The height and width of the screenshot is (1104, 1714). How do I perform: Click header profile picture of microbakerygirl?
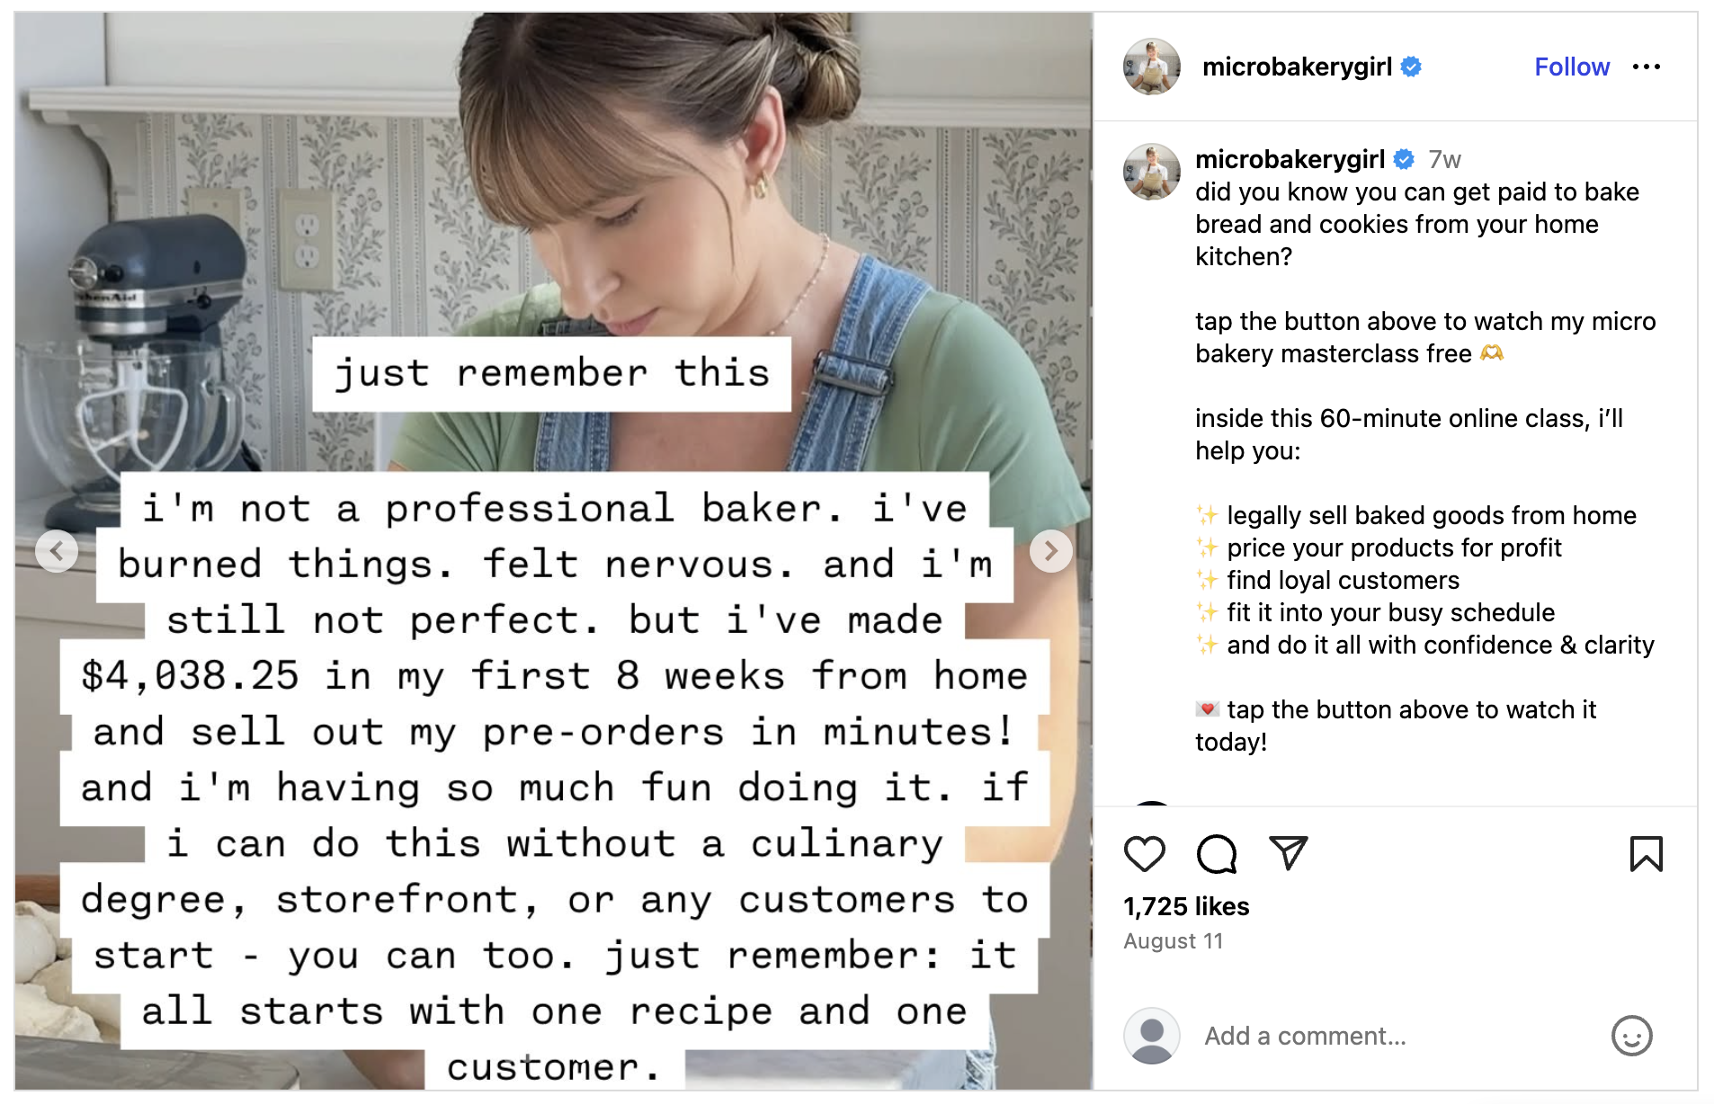pos(1151,67)
